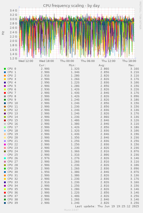Click CPU 39's maximum value '3.25G'
Viewport: 143px width, 213px height.
coord(135,203)
